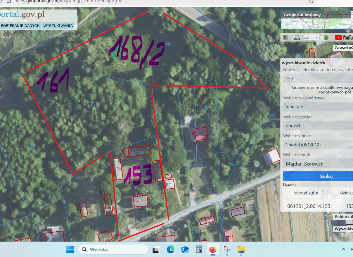Open the POBIERANIE DANYCH menu

coord(20,26)
